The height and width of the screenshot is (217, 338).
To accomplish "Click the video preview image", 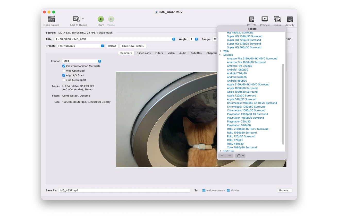I will pos(166,119).
